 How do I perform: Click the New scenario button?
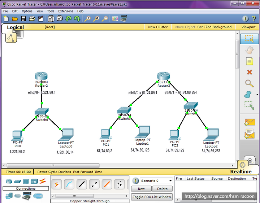(141, 189)
